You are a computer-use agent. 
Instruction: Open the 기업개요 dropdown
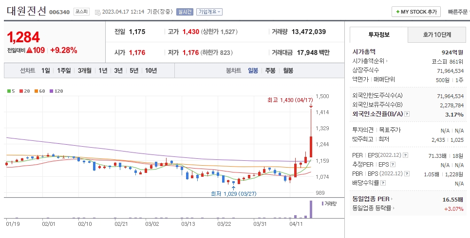209,12
